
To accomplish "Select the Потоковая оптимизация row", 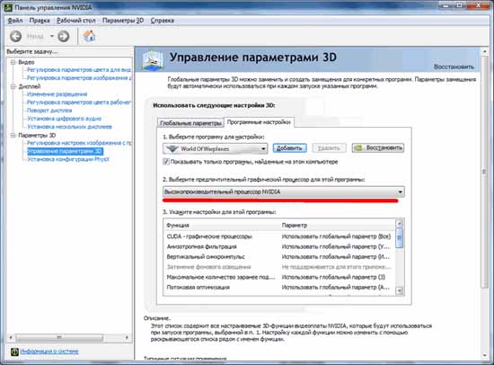I will (279, 287).
